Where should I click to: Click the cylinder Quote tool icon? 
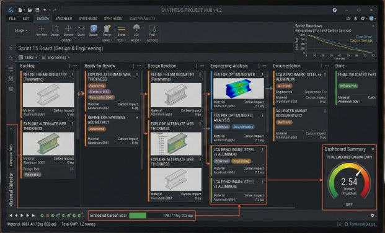coord(81,29)
